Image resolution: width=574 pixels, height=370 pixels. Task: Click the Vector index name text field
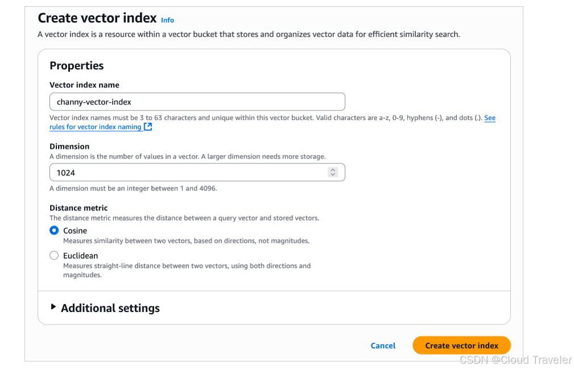tap(197, 102)
